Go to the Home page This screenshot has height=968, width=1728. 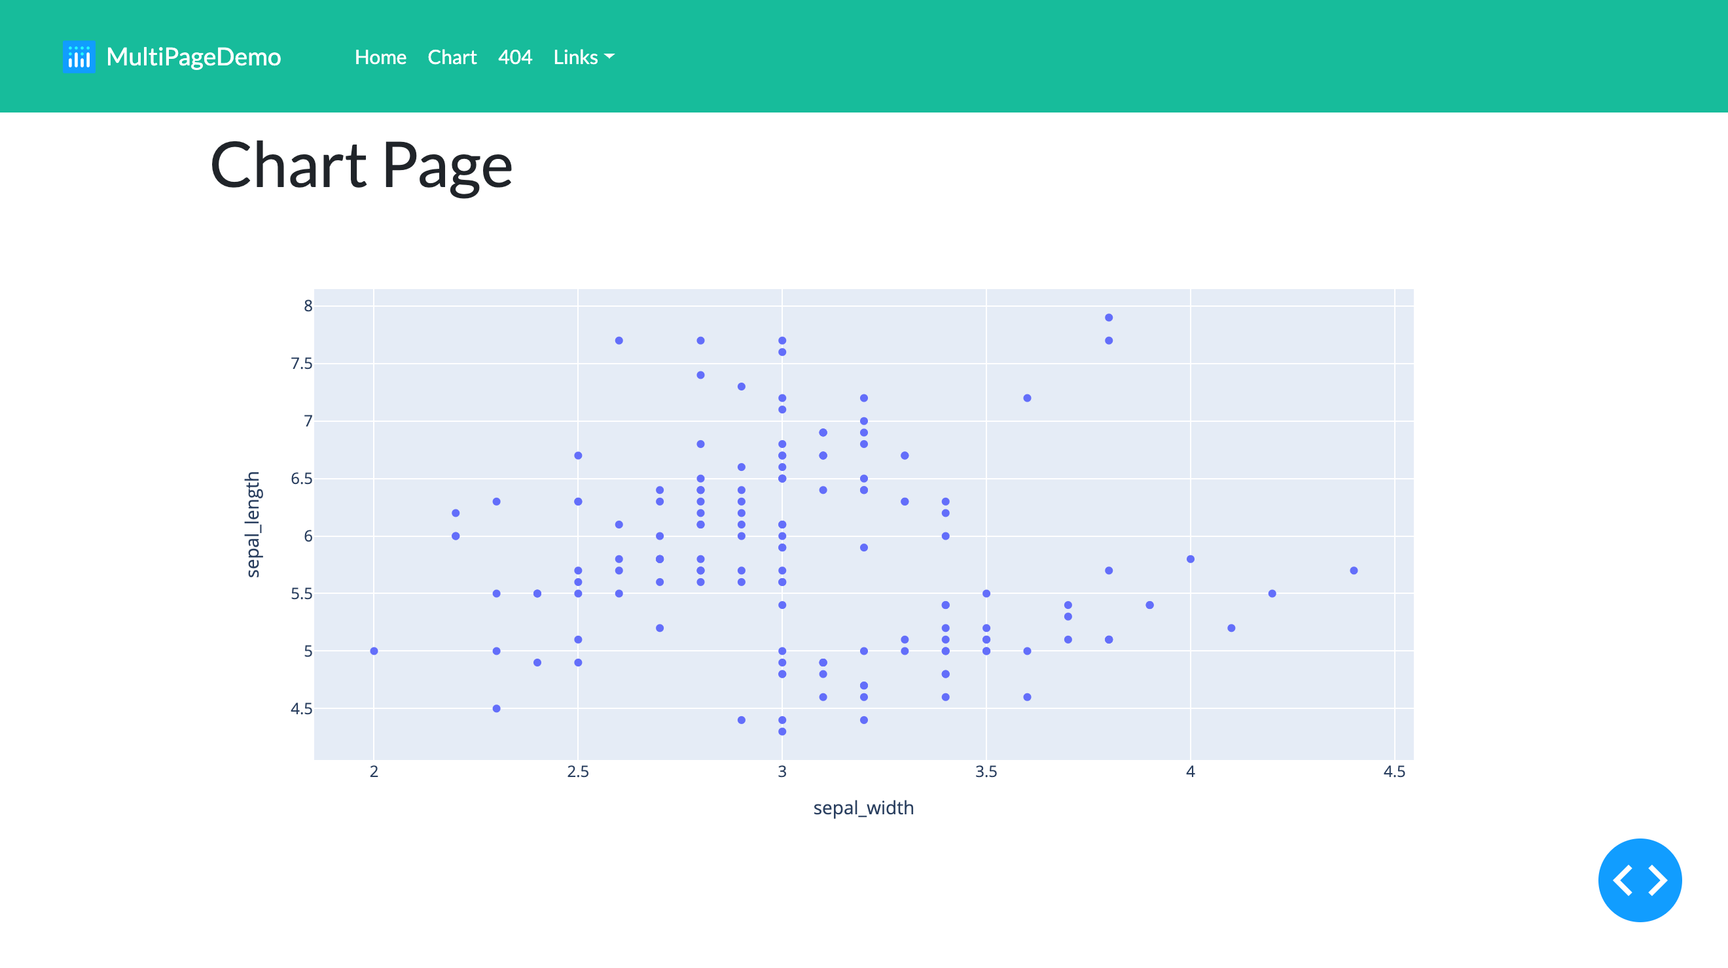tap(380, 57)
